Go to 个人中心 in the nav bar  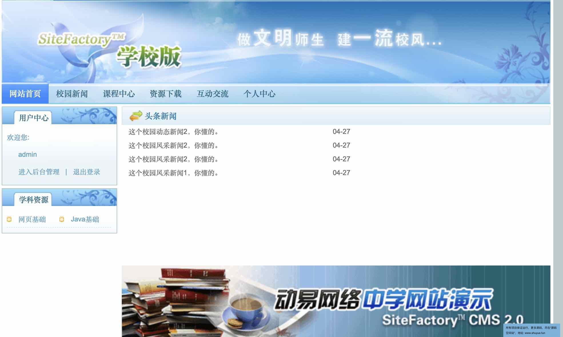[259, 94]
